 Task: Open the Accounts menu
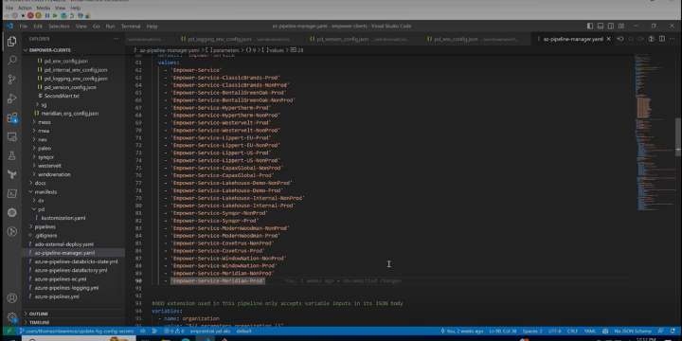click(11, 298)
